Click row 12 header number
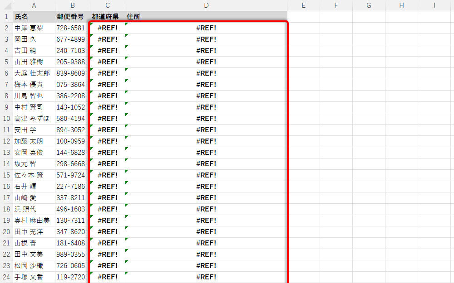454x283 pixels. [6, 141]
